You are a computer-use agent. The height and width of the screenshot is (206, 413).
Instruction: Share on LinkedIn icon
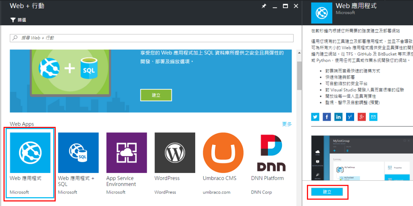click(x=338, y=117)
